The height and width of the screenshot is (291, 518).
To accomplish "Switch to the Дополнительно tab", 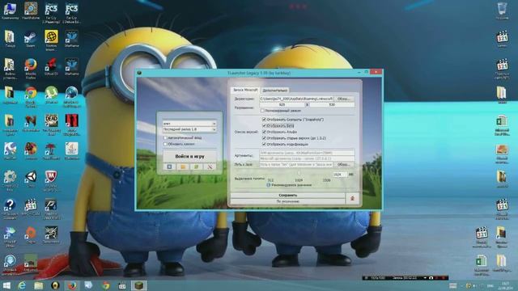I will [x=275, y=90].
